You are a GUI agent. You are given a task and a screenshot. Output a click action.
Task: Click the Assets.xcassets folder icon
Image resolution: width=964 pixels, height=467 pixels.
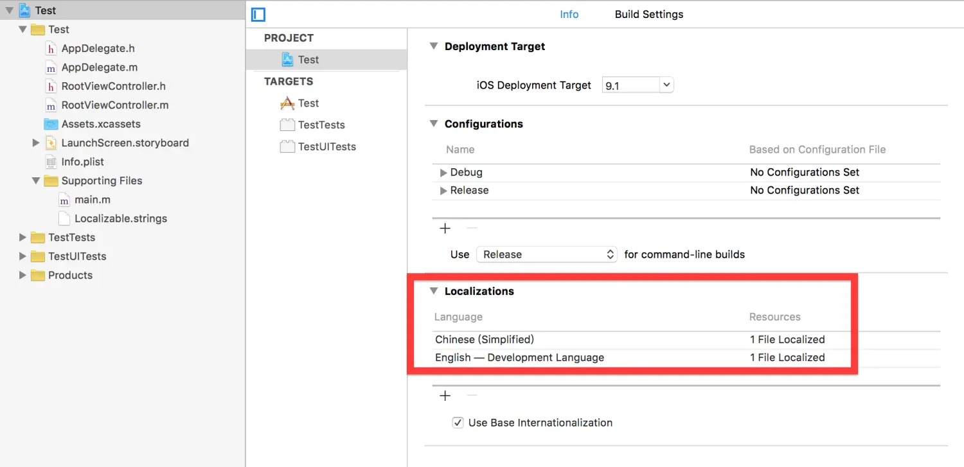51,124
